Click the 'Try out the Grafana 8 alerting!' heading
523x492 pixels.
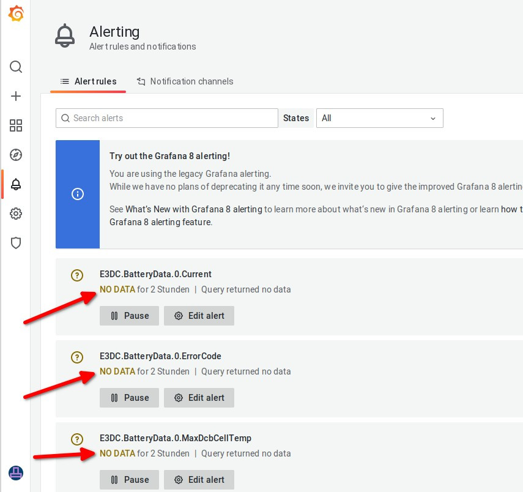pyautogui.click(x=169, y=156)
